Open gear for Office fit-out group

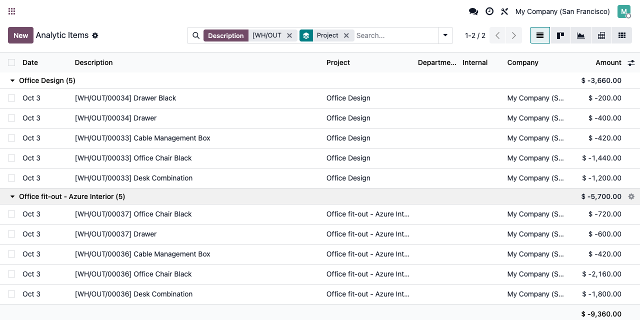pos(631,196)
